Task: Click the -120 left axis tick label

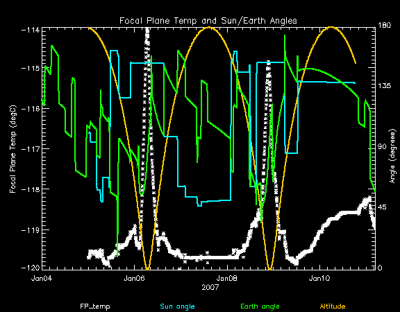Action: pos(30,268)
